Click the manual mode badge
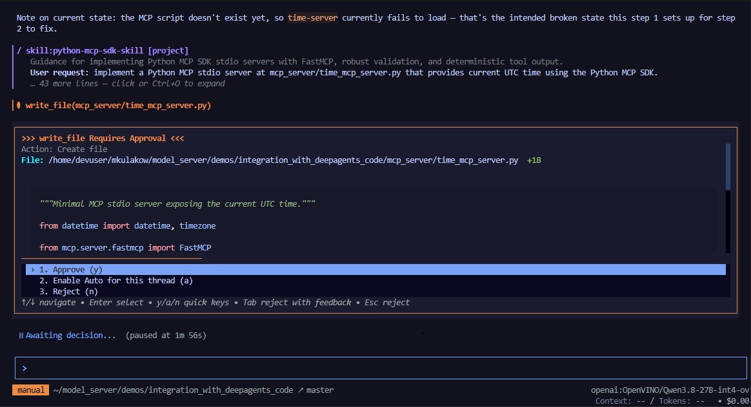This screenshot has width=751, height=407. [31, 390]
